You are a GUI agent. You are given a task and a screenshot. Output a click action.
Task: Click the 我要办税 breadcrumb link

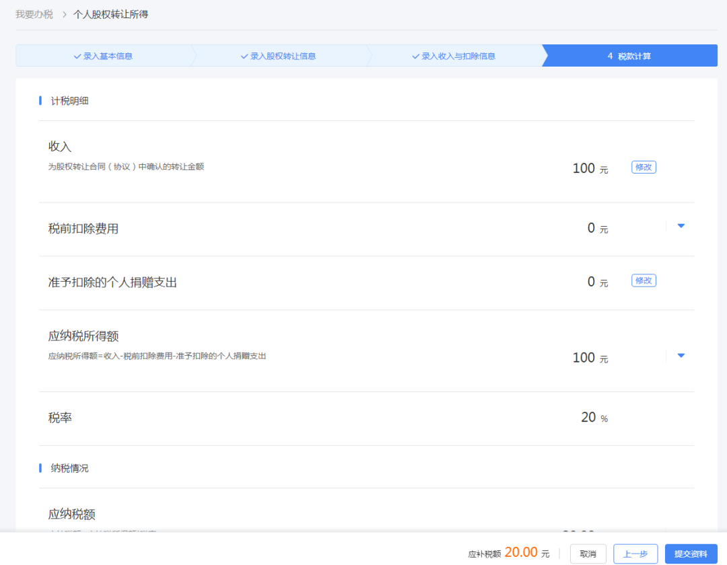coord(34,14)
